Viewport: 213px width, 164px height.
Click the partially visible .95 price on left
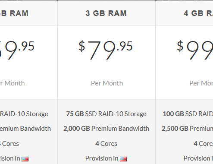tap(17, 50)
